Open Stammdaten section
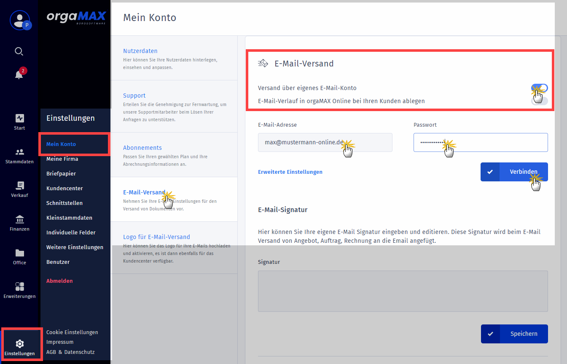The image size is (567, 364). point(19,156)
